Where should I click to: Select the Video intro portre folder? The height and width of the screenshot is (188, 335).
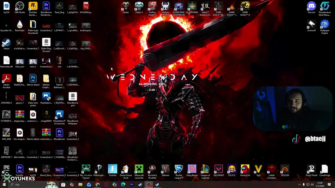click(33, 99)
